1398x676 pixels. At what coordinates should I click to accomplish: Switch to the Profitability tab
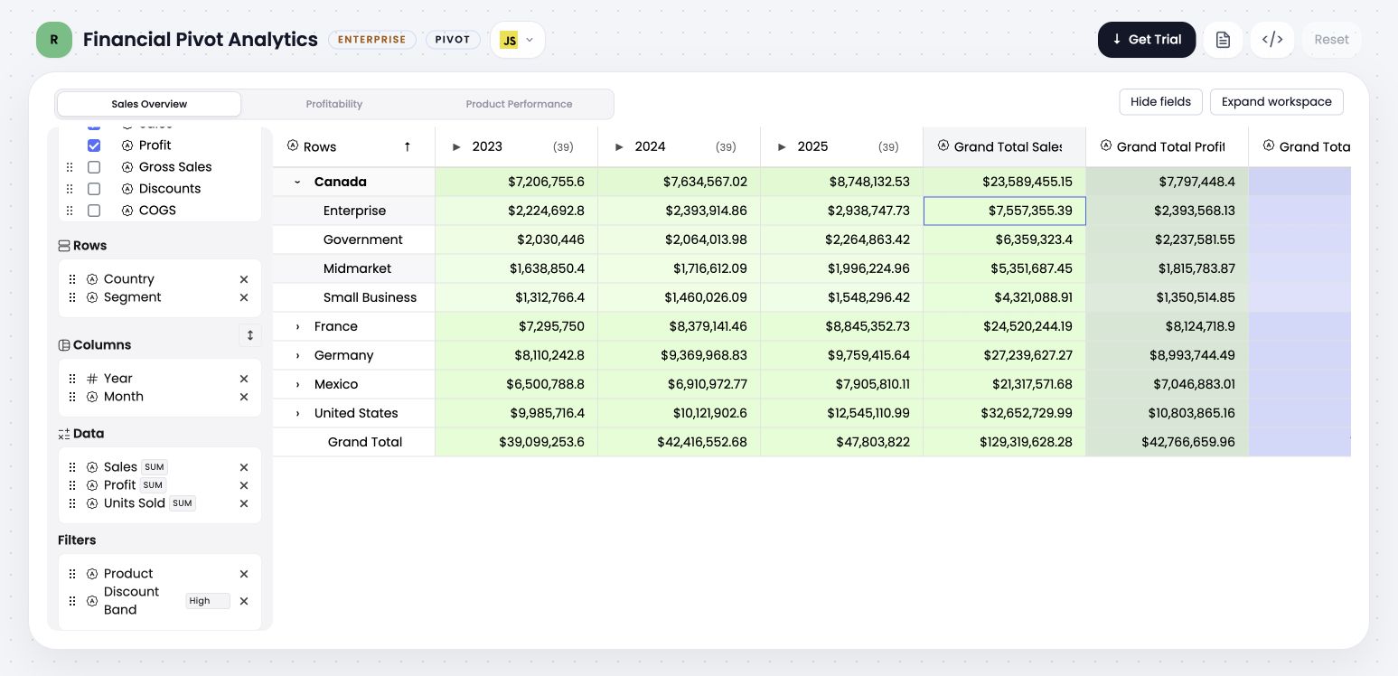[334, 104]
